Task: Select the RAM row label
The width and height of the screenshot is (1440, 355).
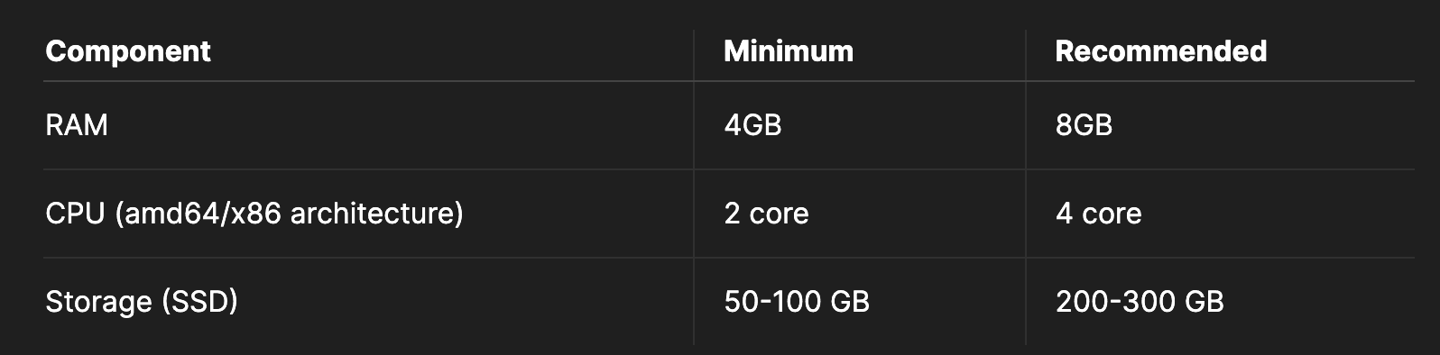Action: tap(77, 125)
